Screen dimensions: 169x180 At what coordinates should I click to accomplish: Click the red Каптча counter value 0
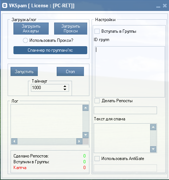click(84, 168)
